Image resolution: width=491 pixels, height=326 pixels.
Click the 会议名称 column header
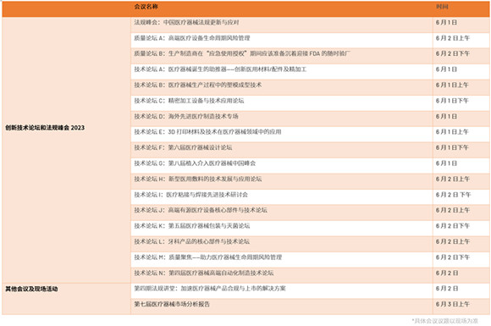[146, 7]
